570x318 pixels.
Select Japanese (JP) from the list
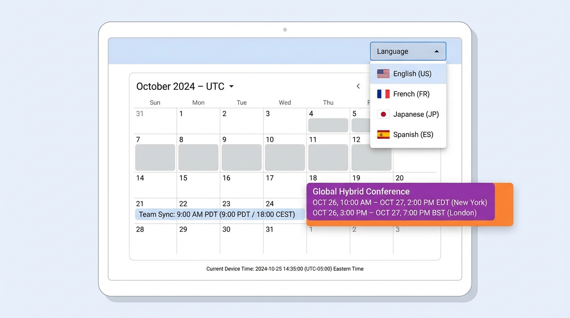tap(415, 114)
